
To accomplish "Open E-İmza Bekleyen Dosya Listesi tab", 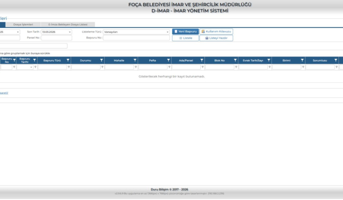I will pyautogui.click(x=68, y=24).
